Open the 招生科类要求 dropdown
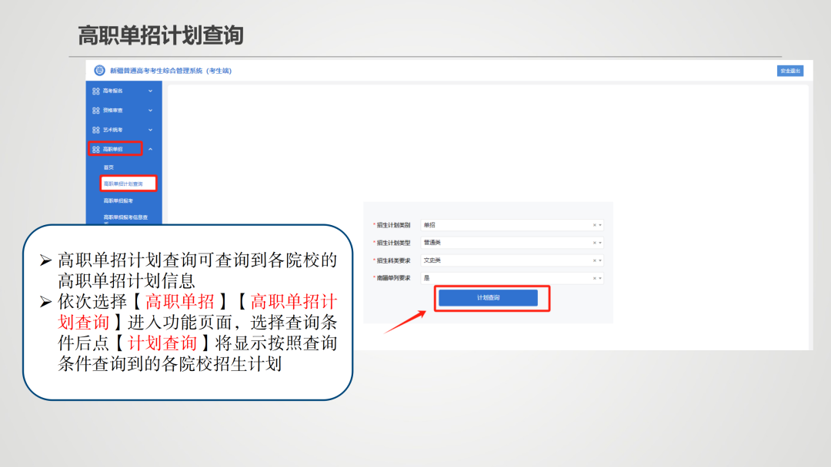The image size is (831, 467). [x=600, y=260]
